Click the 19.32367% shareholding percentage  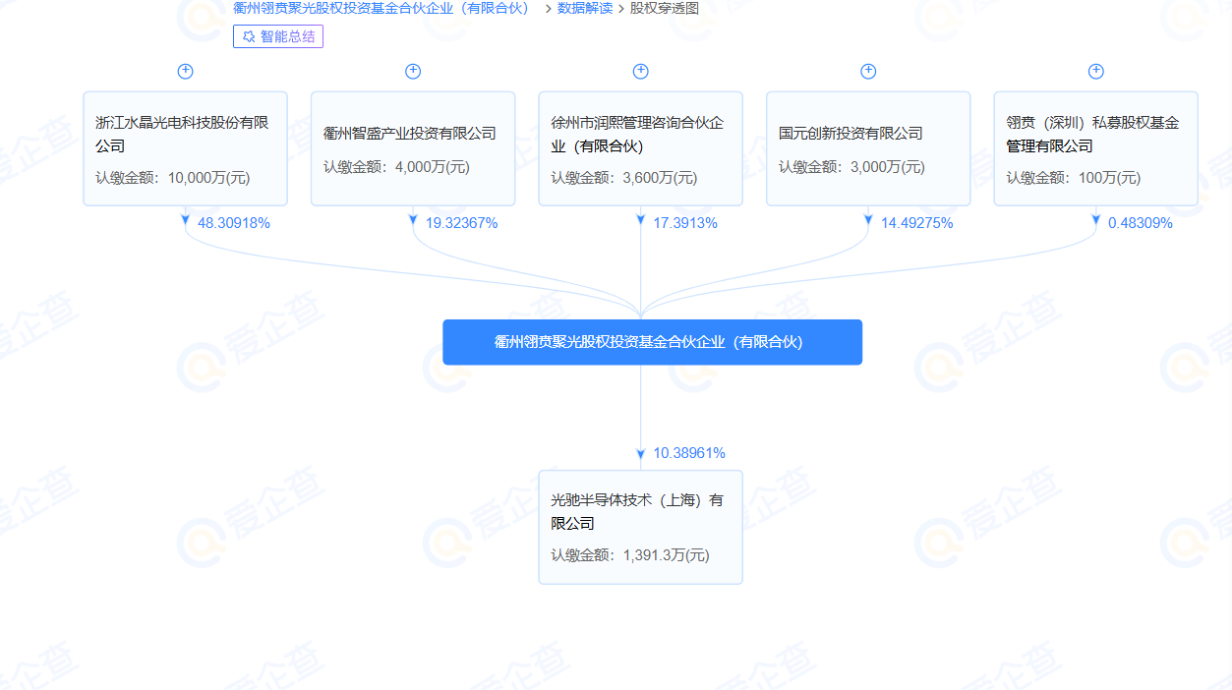(x=462, y=223)
